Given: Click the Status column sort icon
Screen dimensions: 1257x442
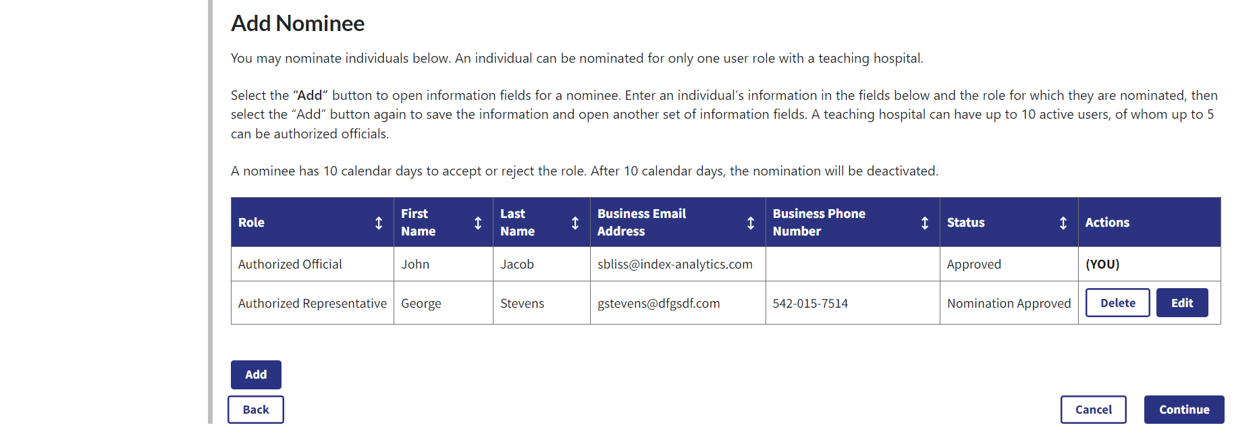Looking at the screenshot, I should tap(1063, 223).
